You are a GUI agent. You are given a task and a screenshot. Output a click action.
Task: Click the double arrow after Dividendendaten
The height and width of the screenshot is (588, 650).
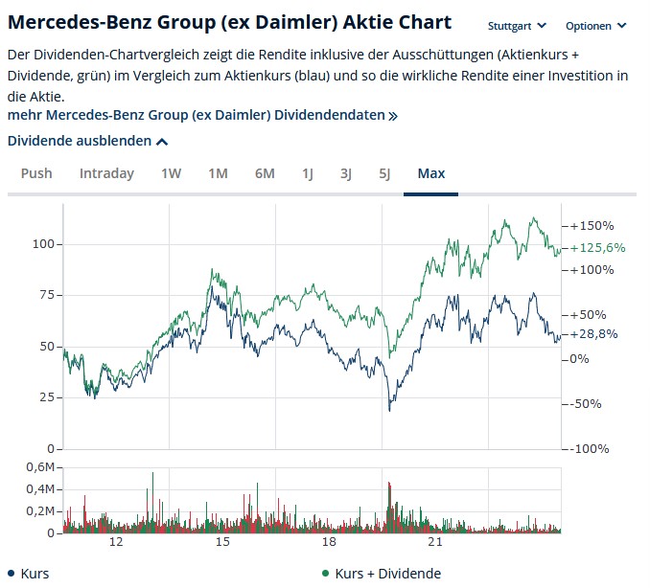pyautogui.click(x=393, y=116)
